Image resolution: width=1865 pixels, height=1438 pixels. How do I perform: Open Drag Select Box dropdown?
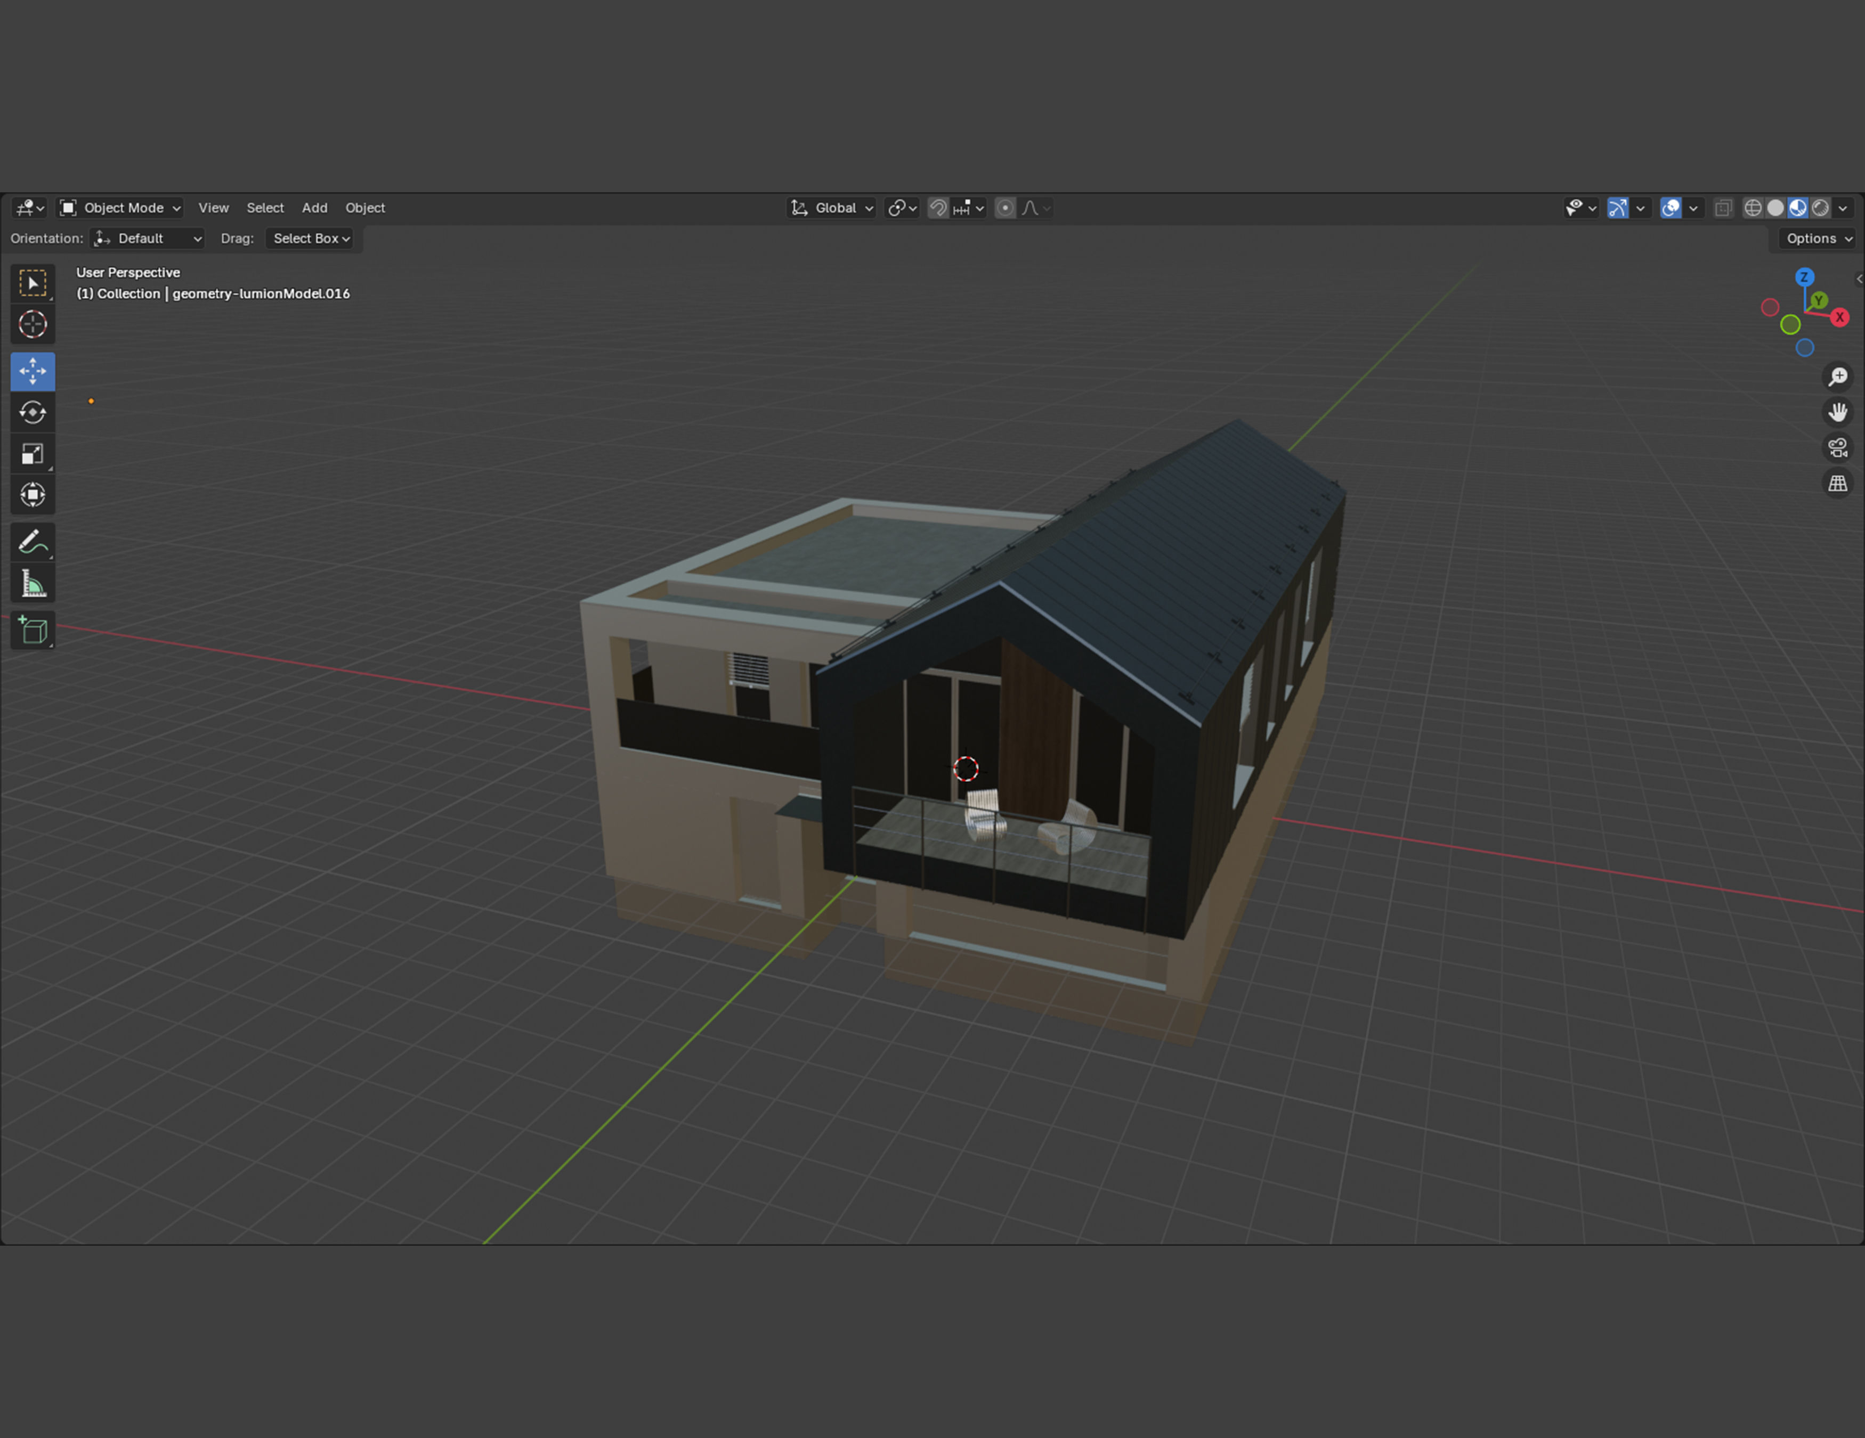pos(309,239)
